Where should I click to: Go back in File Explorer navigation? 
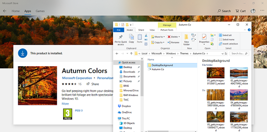click(117, 53)
